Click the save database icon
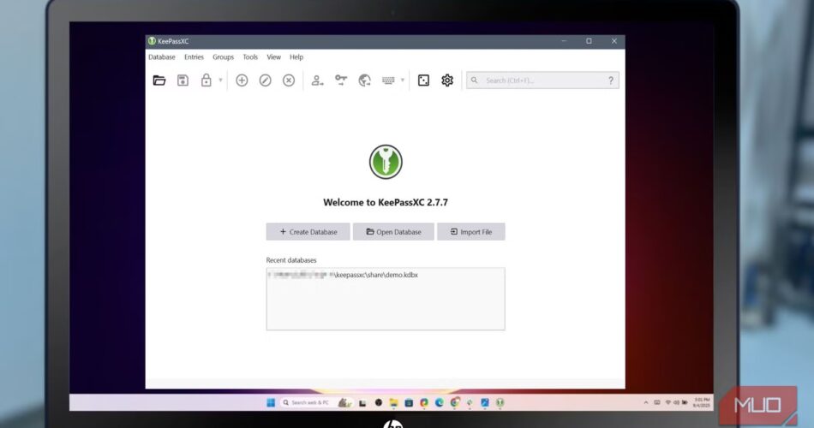The width and height of the screenshot is (814, 428). tap(183, 80)
